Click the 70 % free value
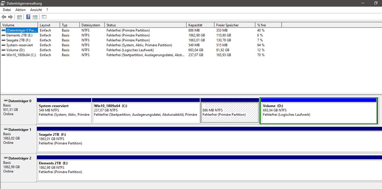This screenshot has width=382, height=189. (261, 55)
